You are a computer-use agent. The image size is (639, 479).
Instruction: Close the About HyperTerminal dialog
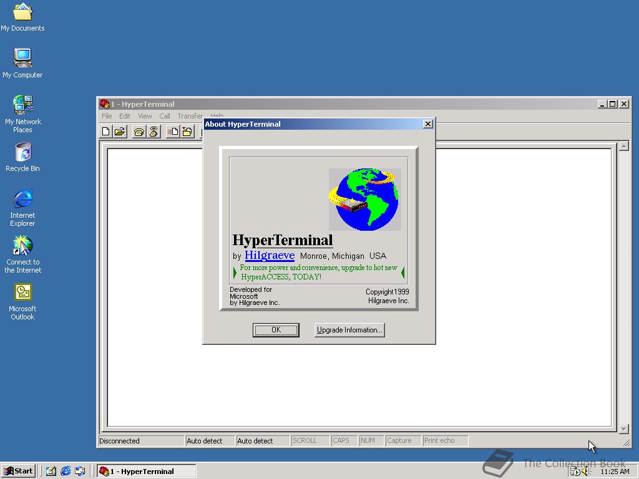427,124
